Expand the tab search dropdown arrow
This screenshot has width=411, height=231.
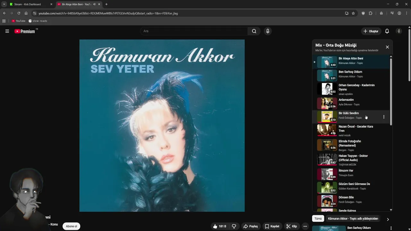point(4,4)
